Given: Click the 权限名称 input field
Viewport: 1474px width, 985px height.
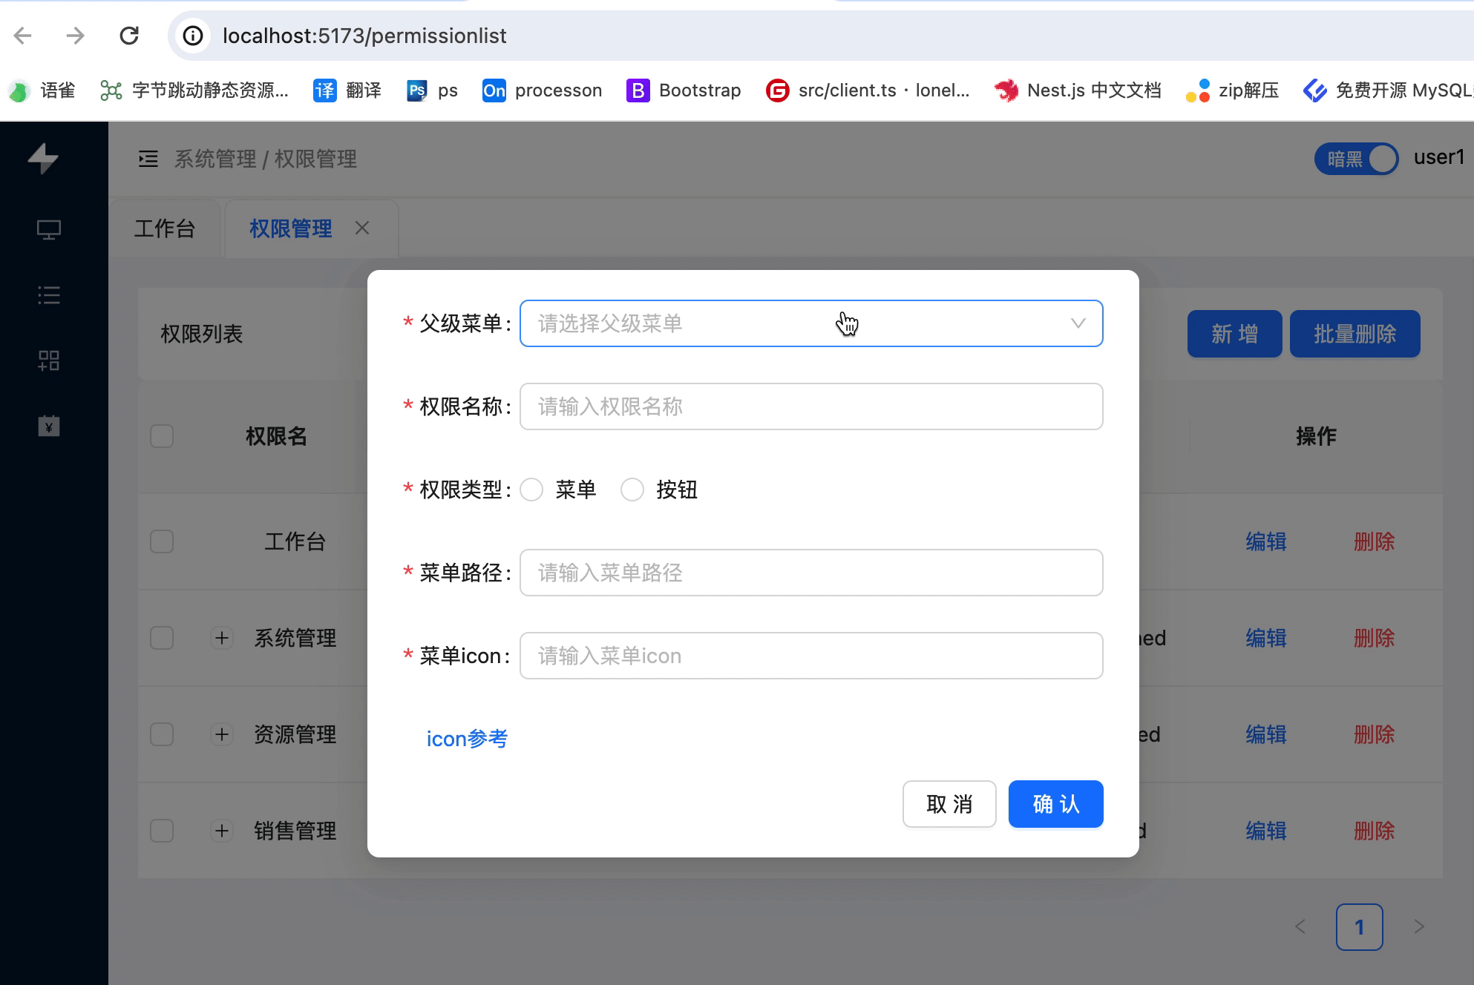Looking at the screenshot, I should tap(810, 406).
